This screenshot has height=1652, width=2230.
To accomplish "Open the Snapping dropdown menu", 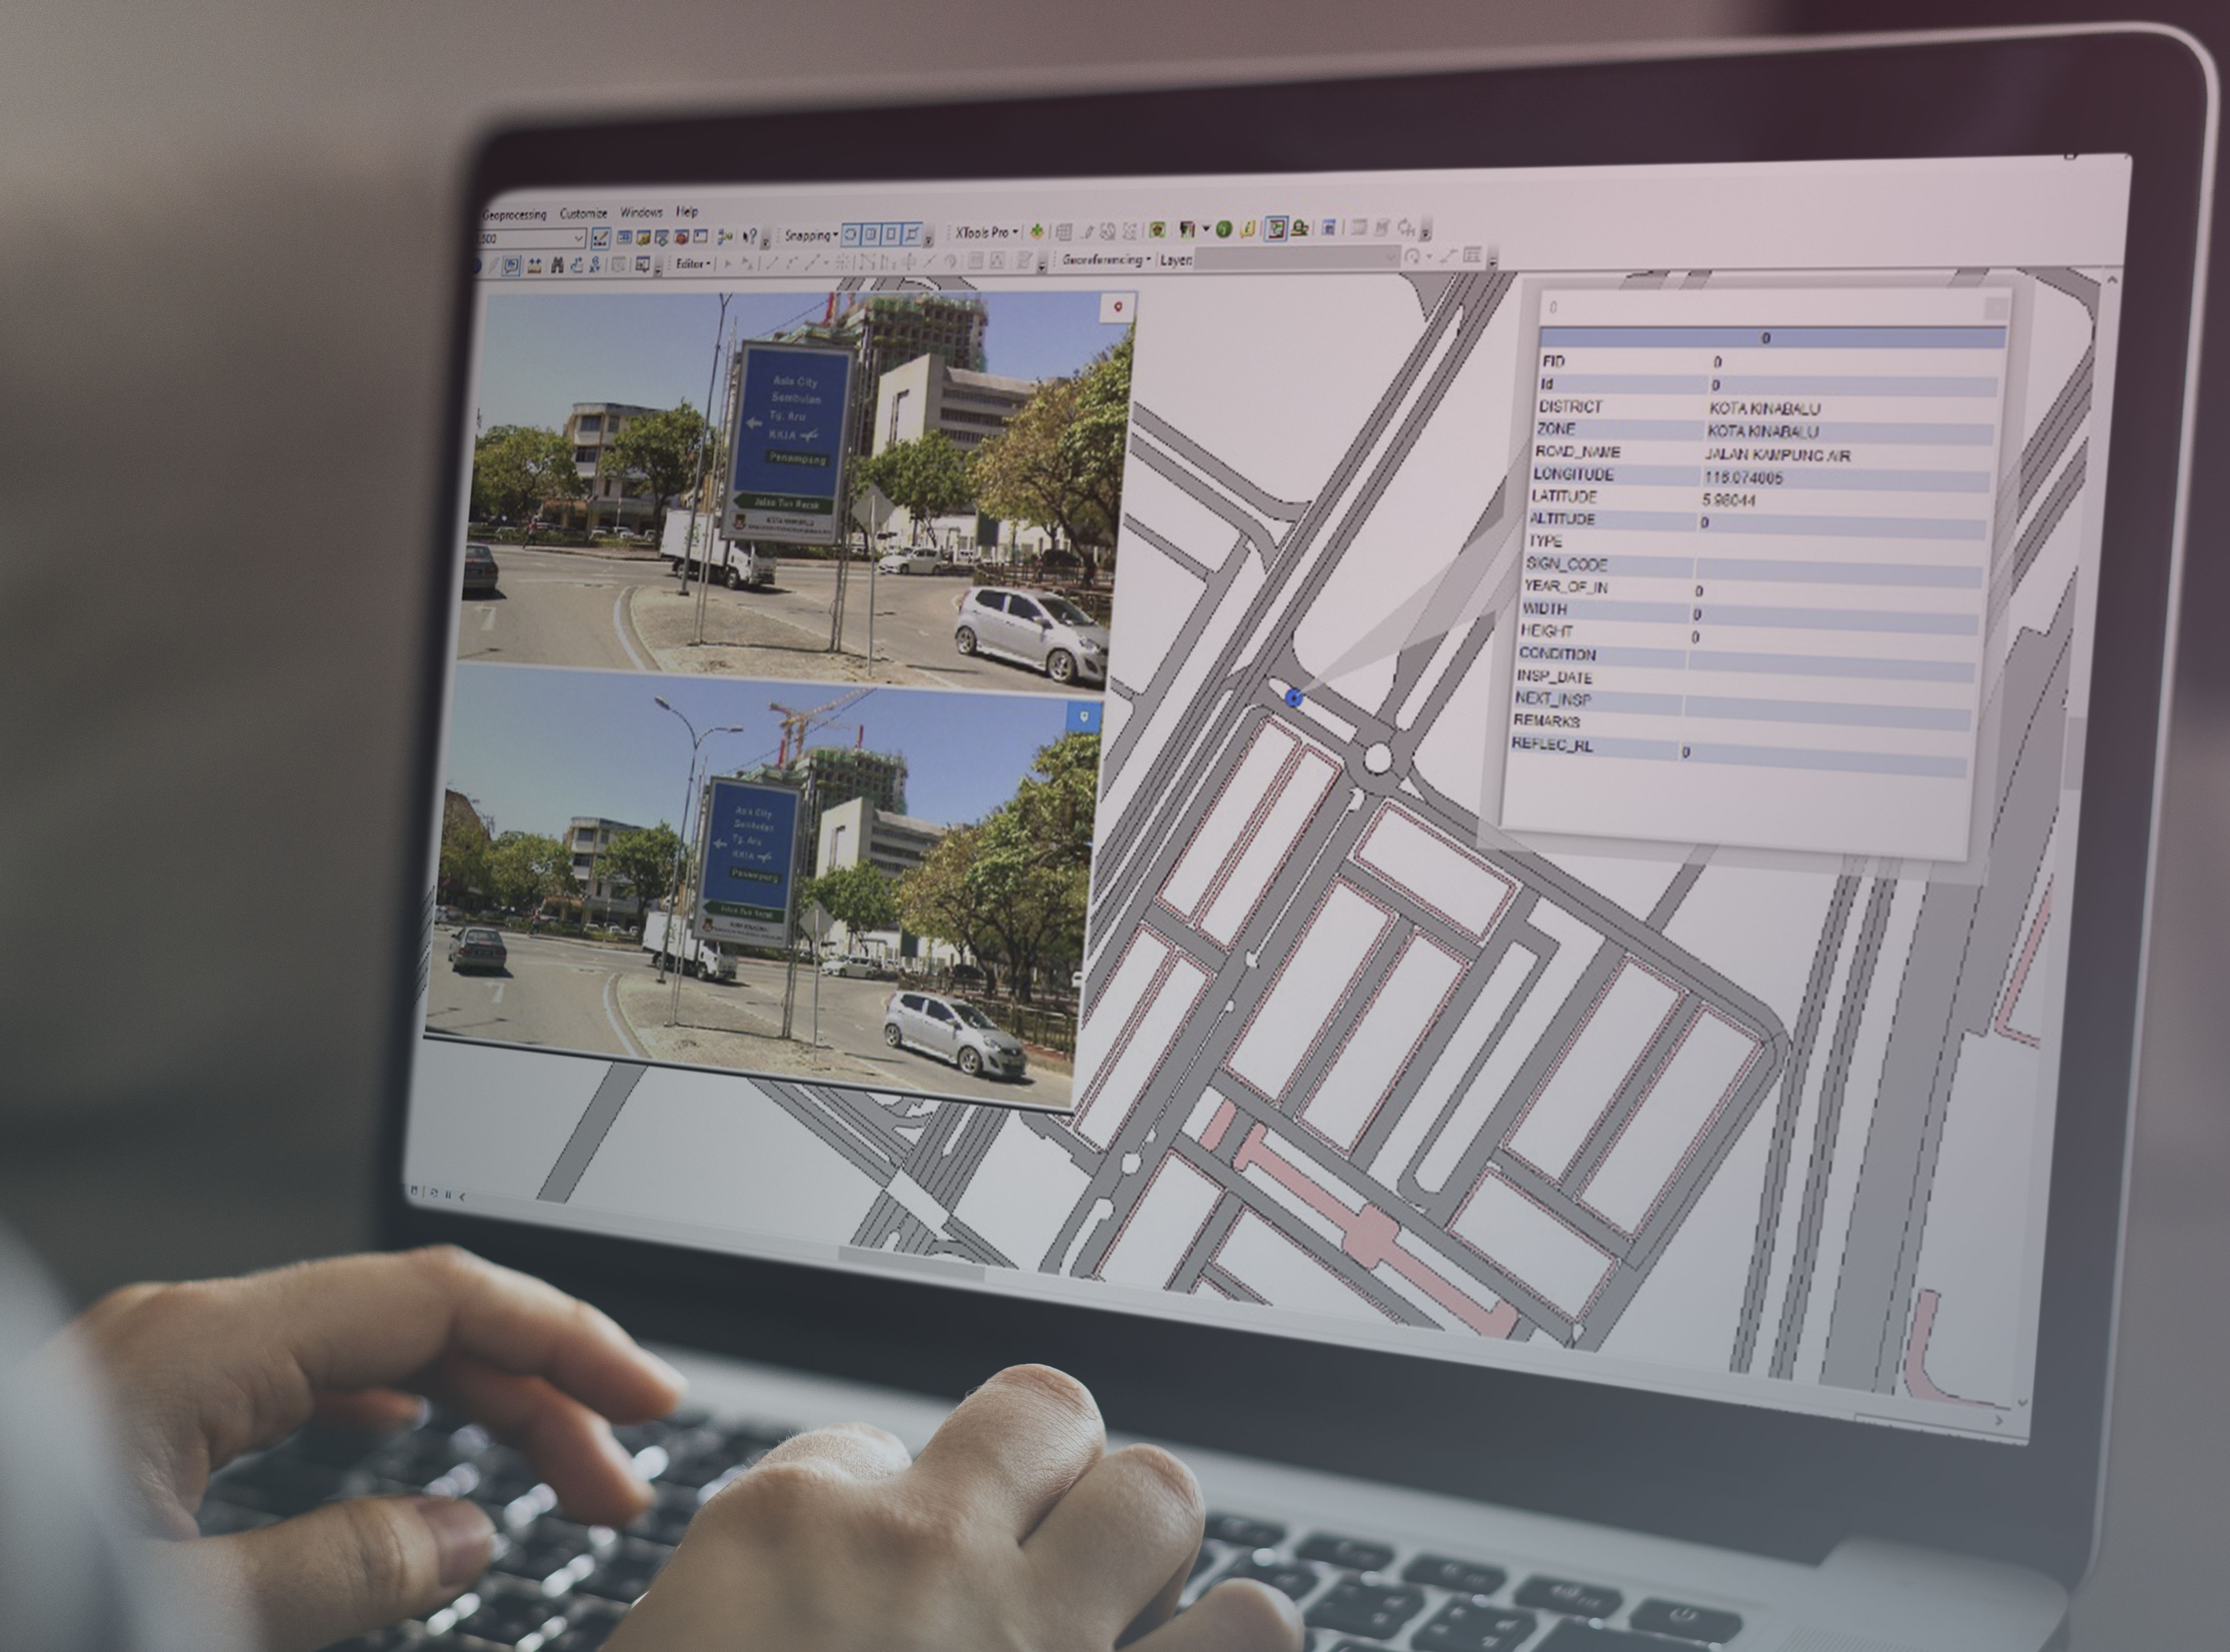I will tap(812, 235).
